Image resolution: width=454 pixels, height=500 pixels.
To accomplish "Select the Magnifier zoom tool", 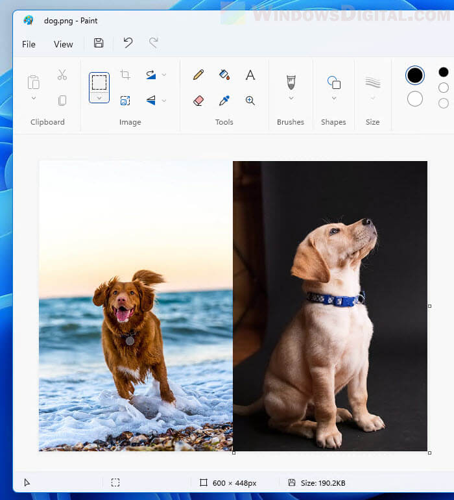I will [250, 100].
